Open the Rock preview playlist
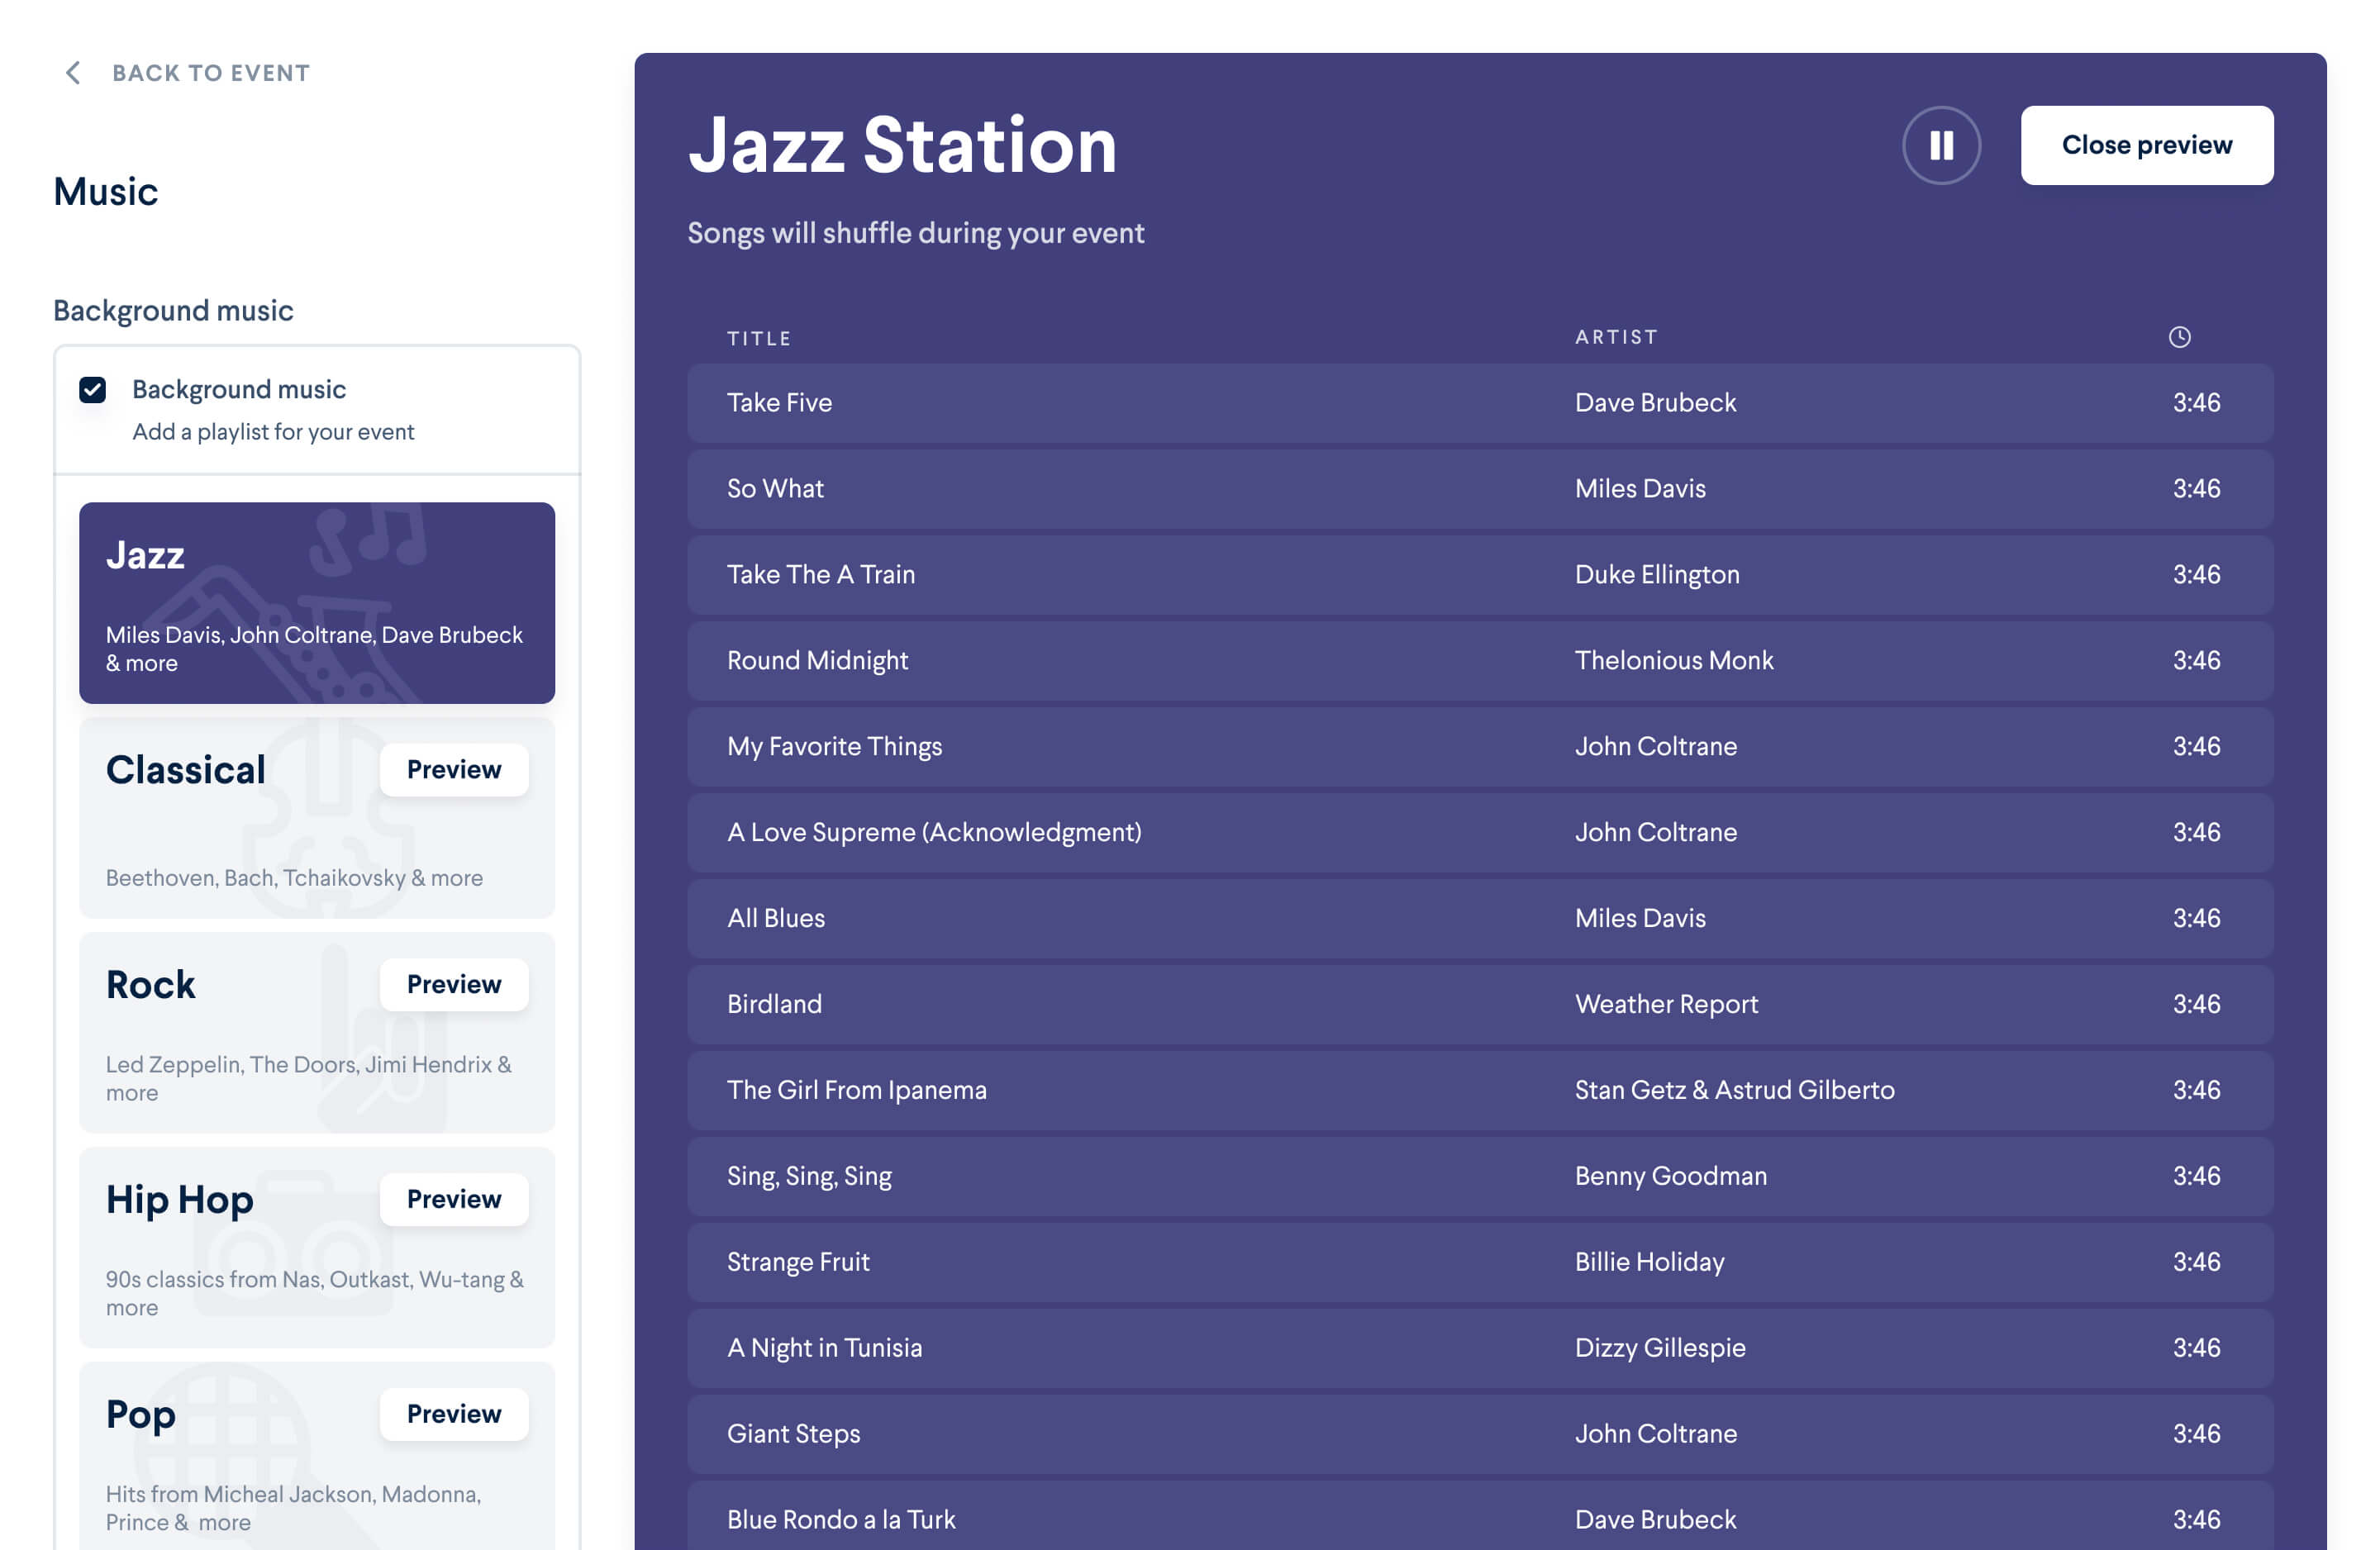This screenshot has height=1550, width=2380. tap(455, 983)
